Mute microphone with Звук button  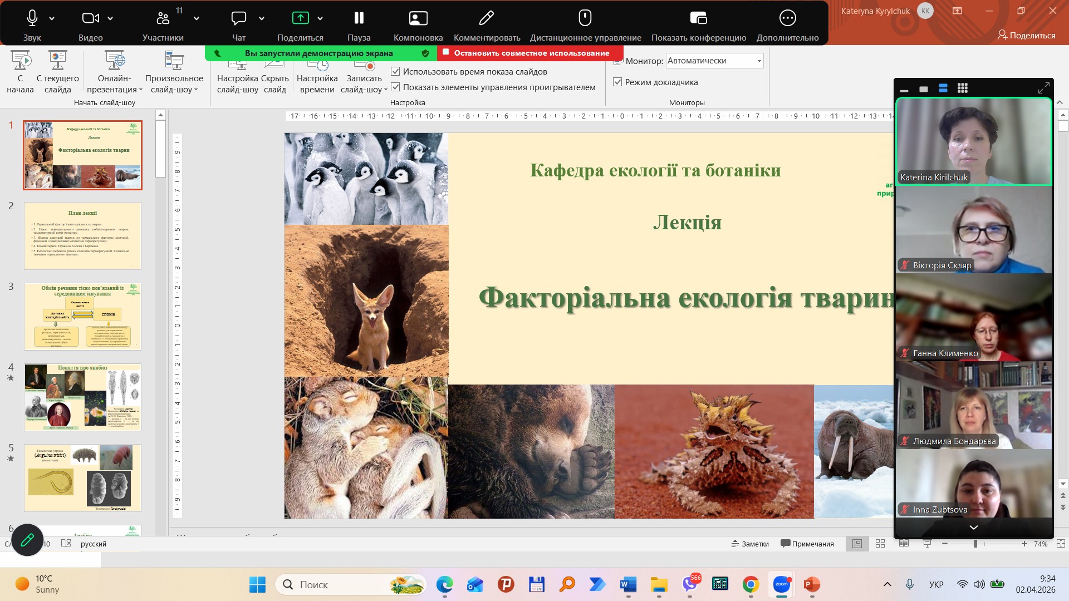tap(32, 19)
